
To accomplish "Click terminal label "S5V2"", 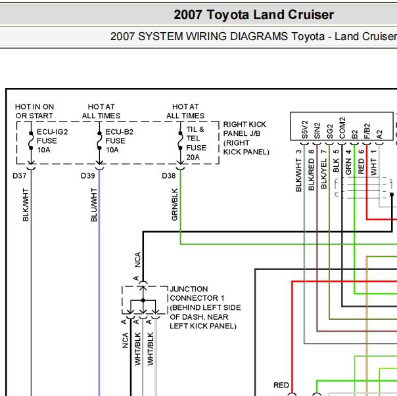I will [x=305, y=129].
